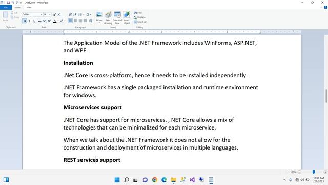Viewport: 328px width, 185px height.
Task: Open taskbar Search icon
Action: tap(127, 180)
